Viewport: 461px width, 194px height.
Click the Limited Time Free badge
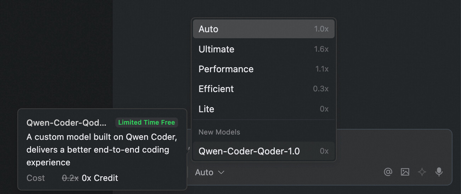[x=147, y=122]
